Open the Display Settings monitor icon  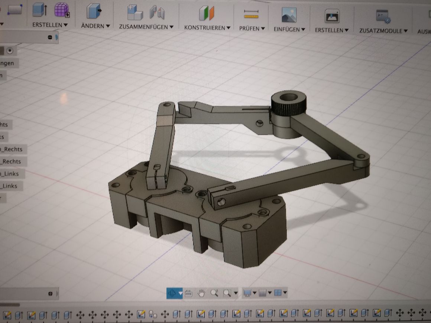247,293
